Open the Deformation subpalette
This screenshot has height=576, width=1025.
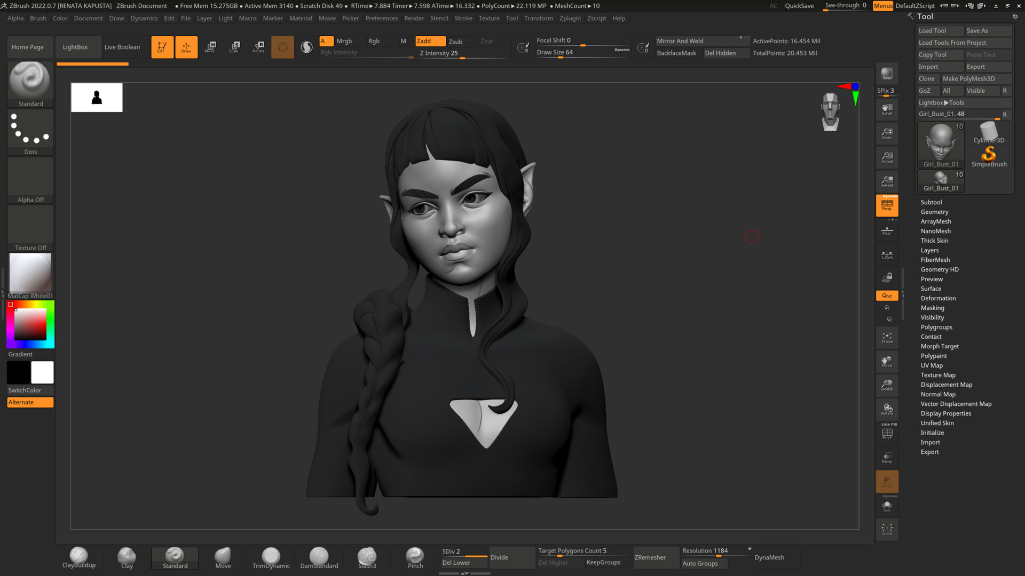(x=938, y=298)
